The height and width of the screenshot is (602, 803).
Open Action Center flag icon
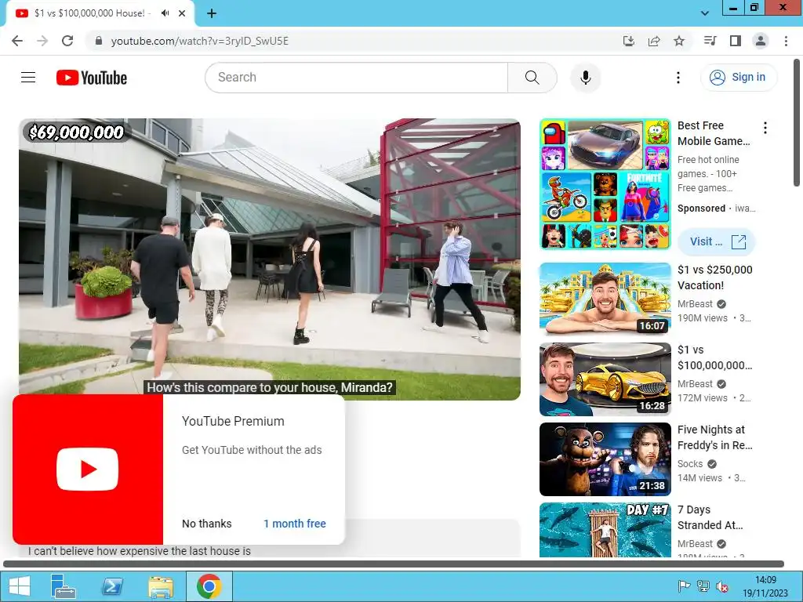(684, 586)
